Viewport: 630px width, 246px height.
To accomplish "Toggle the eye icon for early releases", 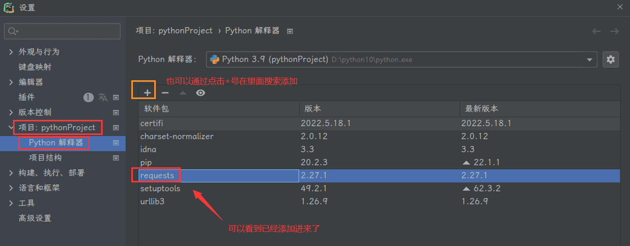I will (x=201, y=93).
